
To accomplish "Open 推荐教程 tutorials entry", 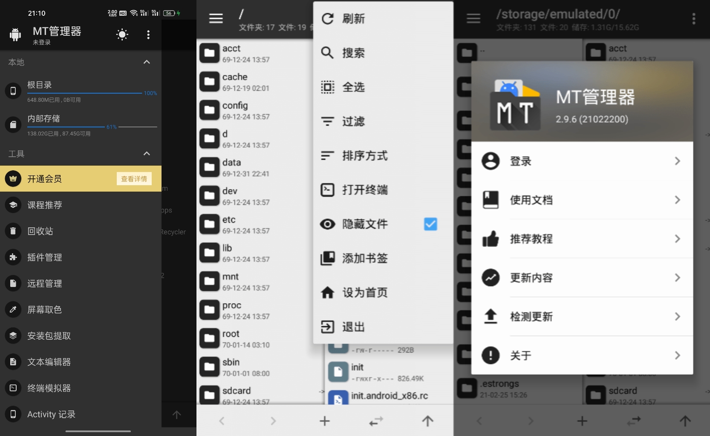I will 582,239.
